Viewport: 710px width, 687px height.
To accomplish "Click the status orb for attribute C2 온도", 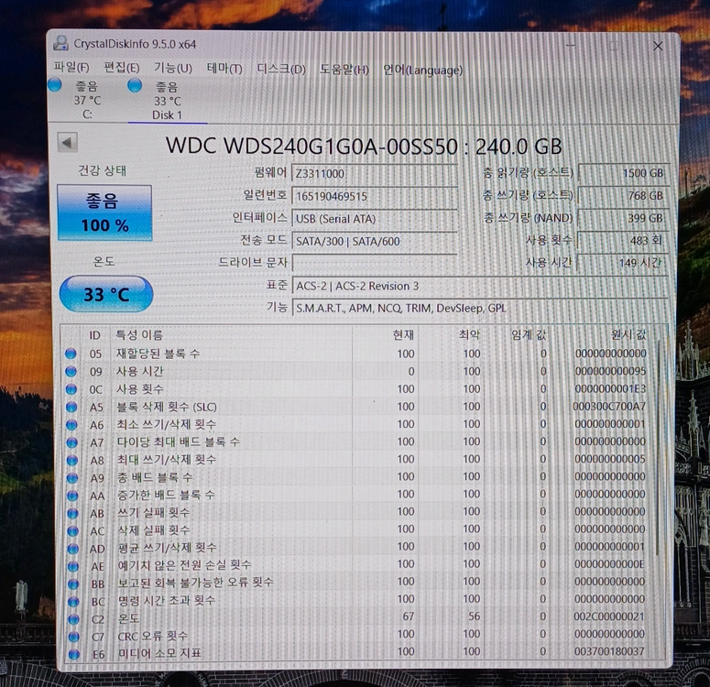I will pyautogui.click(x=73, y=618).
